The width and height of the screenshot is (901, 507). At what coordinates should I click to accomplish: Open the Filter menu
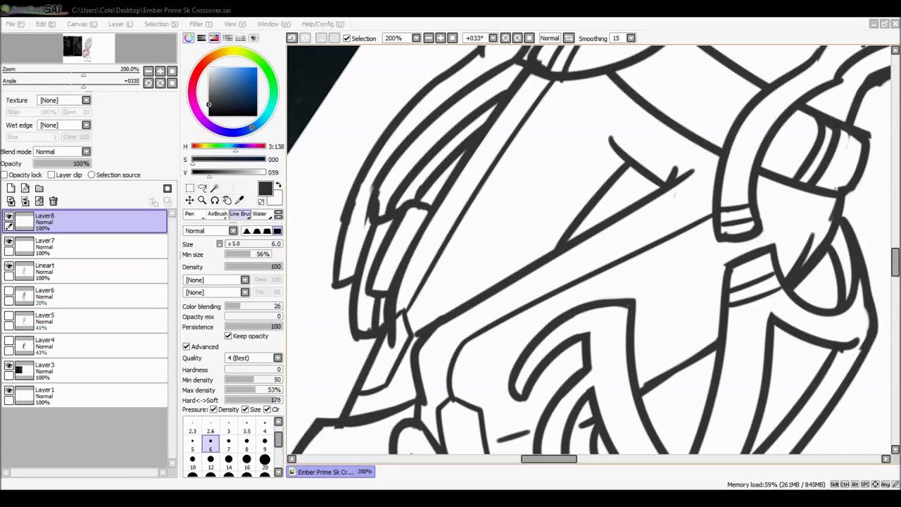click(201, 24)
